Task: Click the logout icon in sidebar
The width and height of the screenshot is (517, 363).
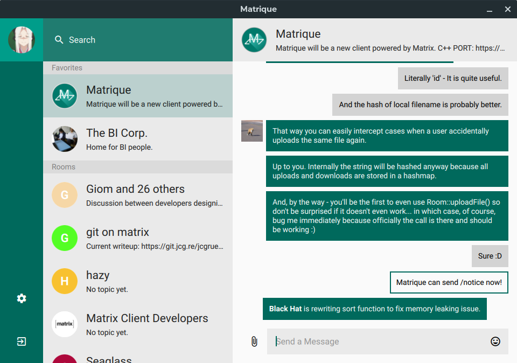Action: [x=22, y=341]
